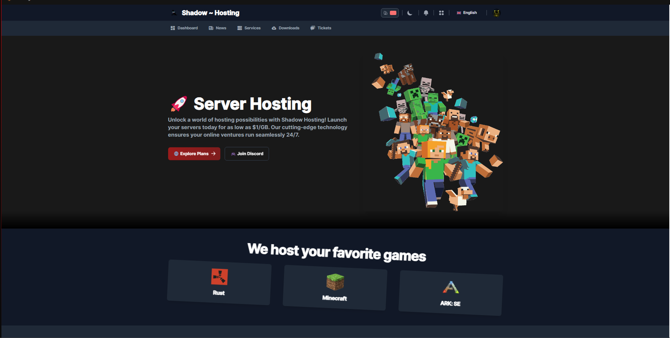Click the UK flag icon beside English

coord(459,13)
